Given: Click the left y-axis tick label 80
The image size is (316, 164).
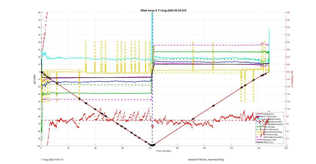Looking at the screenshot, I should click(39, 12).
